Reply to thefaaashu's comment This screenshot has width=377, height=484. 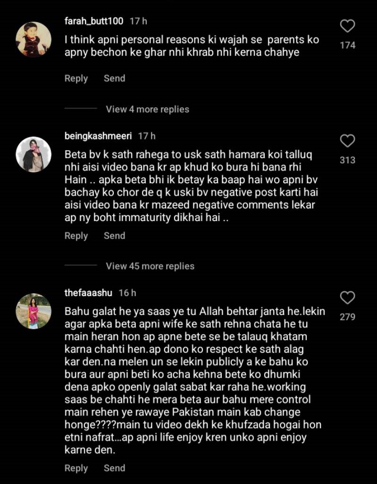click(76, 468)
